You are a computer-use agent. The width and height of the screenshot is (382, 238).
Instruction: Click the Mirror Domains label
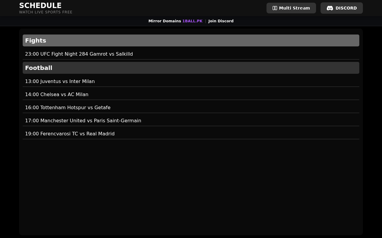(x=165, y=21)
